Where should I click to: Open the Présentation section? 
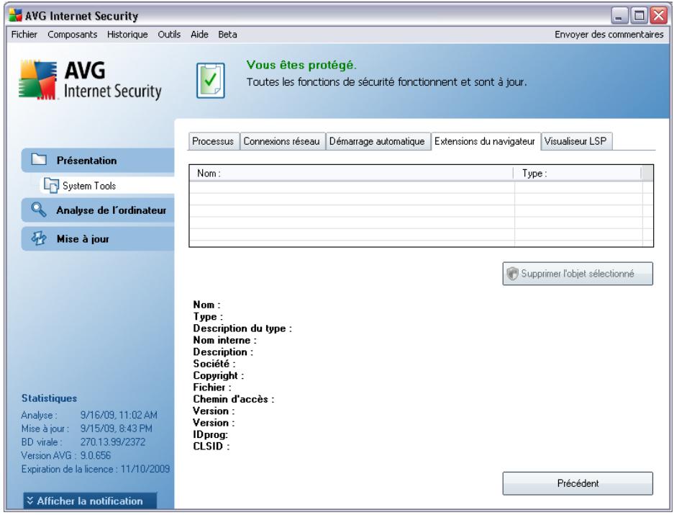[x=98, y=160]
